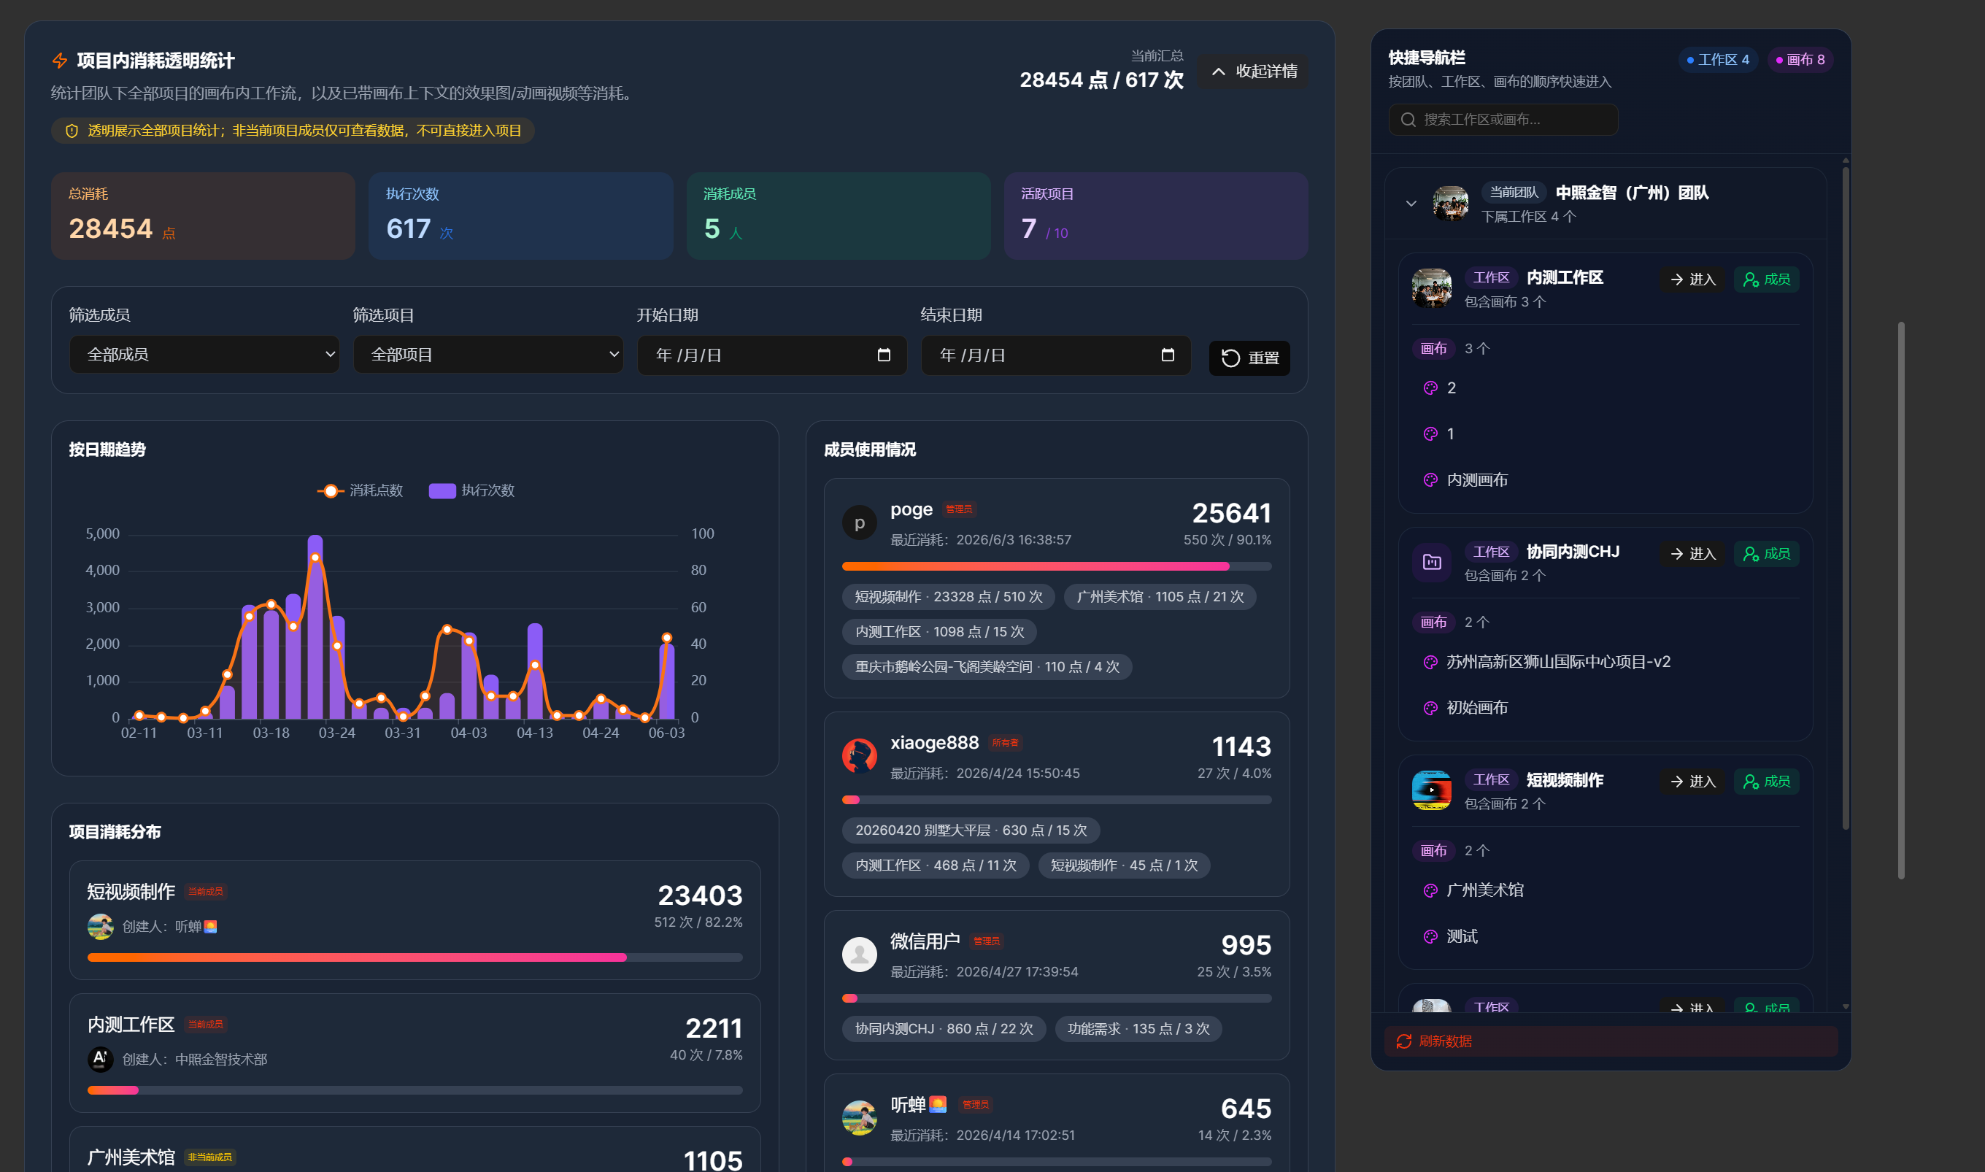Enter the 内测工作区 workspace via 进入
This screenshot has width=1985, height=1172.
[1692, 279]
